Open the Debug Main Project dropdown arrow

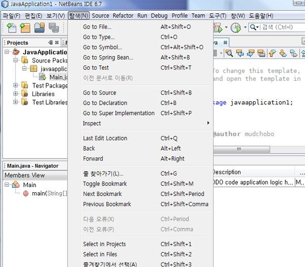tap(226, 27)
